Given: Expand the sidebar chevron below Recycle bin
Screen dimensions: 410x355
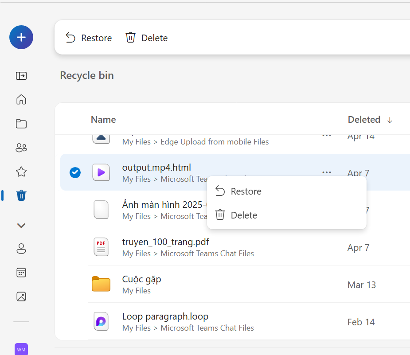Looking at the screenshot, I should [21, 225].
